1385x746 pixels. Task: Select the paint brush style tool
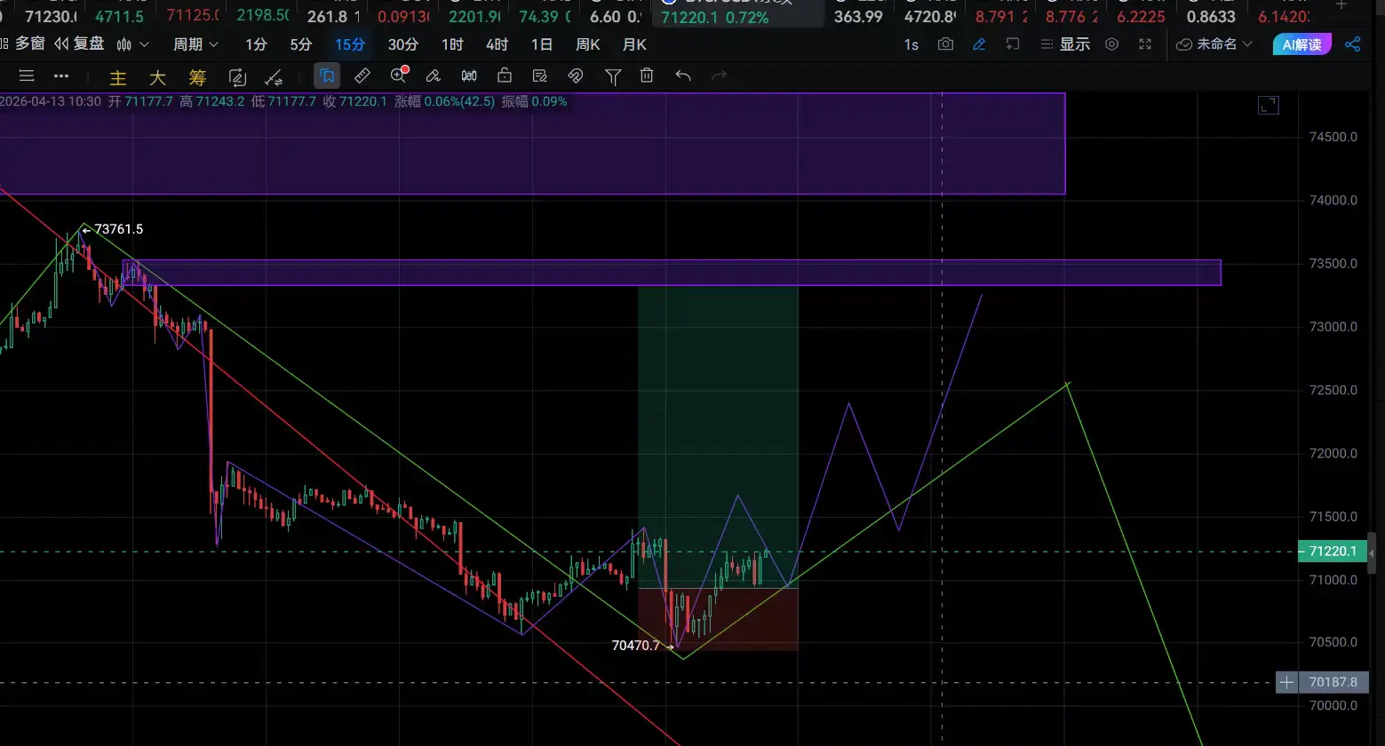click(434, 76)
